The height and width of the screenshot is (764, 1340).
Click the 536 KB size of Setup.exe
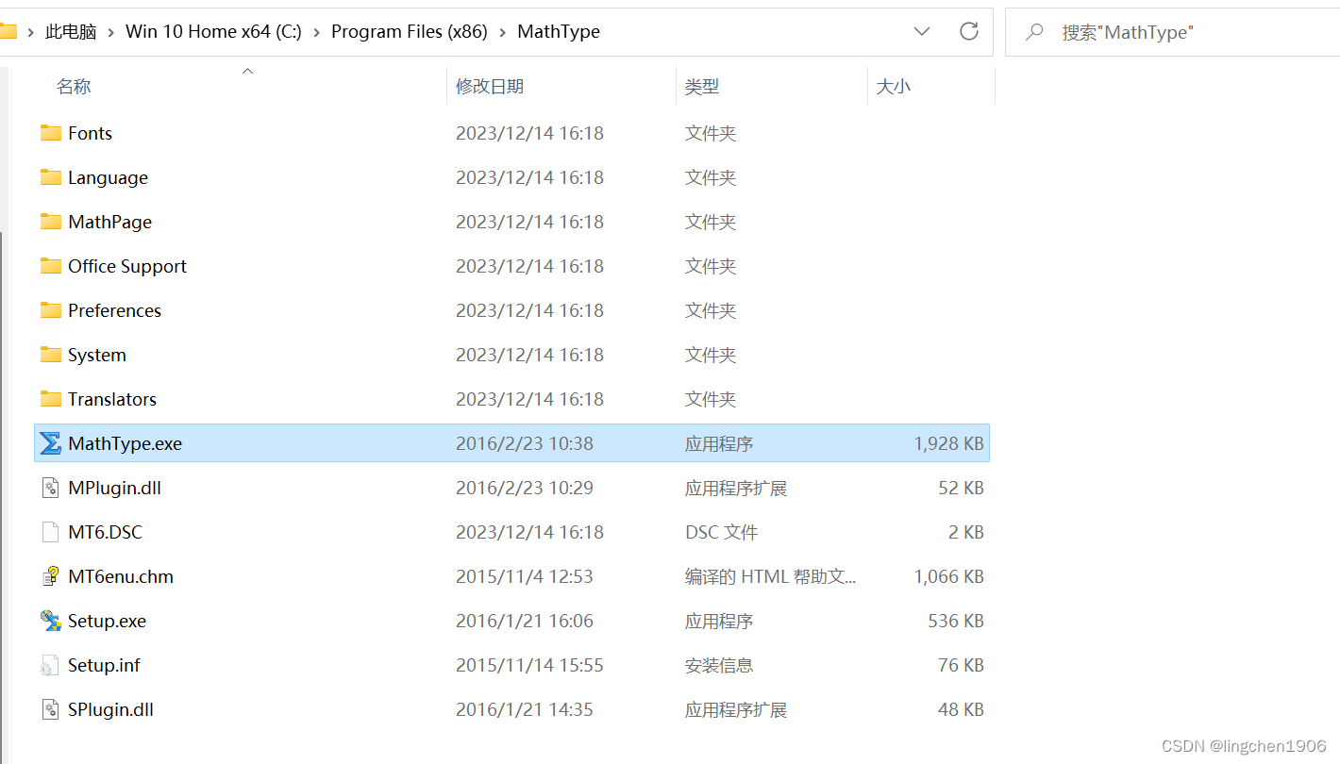coord(956,621)
